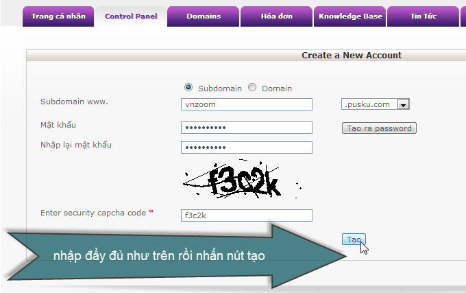Click the Subdomain field containing vnzoom
Viewport: 466px width, 293px height.
click(x=247, y=104)
